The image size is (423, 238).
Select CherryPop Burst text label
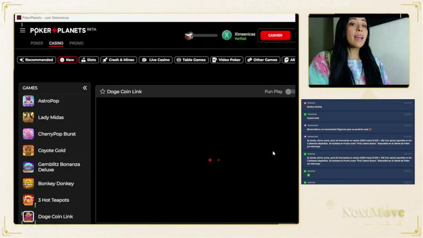click(x=57, y=134)
